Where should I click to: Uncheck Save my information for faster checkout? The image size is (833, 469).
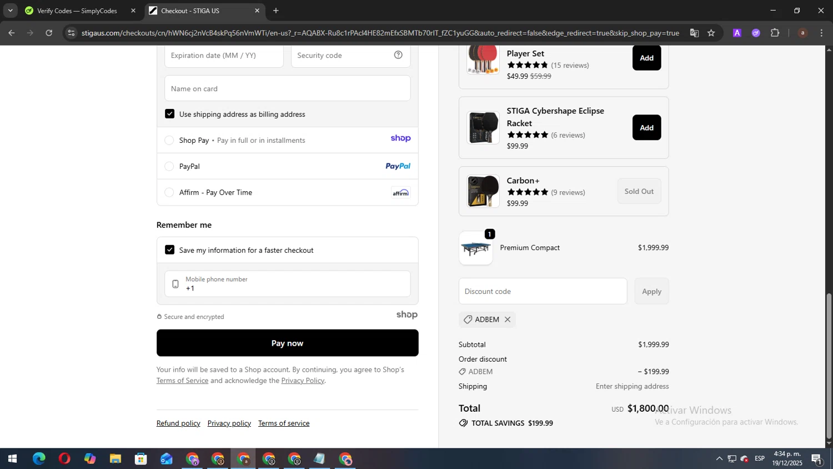click(170, 250)
